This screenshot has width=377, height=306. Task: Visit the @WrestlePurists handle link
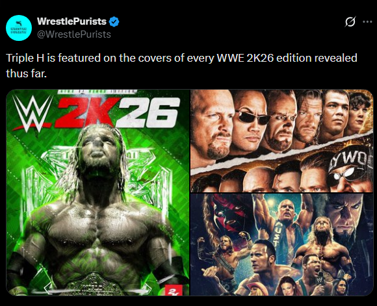point(74,34)
